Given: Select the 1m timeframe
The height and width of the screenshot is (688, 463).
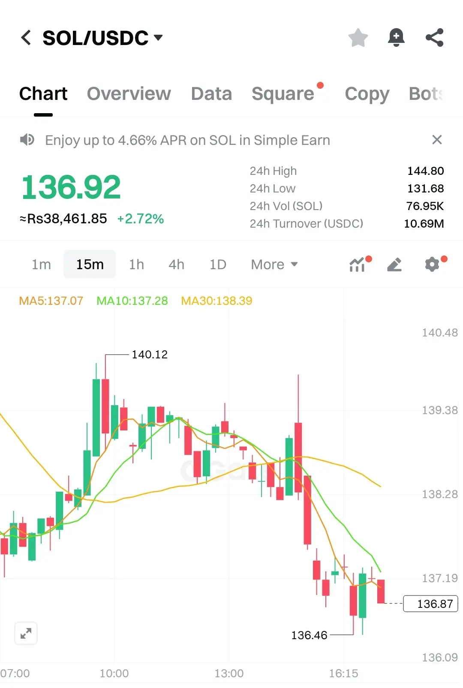Looking at the screenshot, I should coord(41,264).
